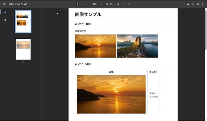
Task: Click the vertical scrollbar on right edge
Action: (x=205, y=30)
